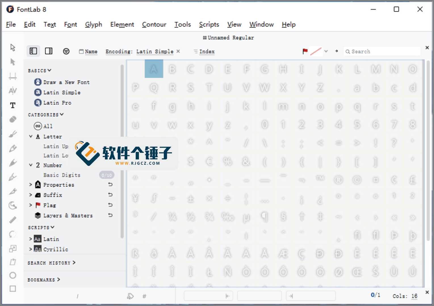Expand SEARCH HISTORY section
This screenshot has height=306, width=434.
tap(51, 263)
